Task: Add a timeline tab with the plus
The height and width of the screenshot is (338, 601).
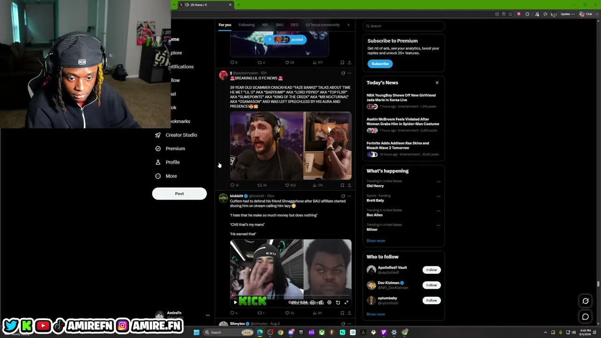Action: point(348,25)
